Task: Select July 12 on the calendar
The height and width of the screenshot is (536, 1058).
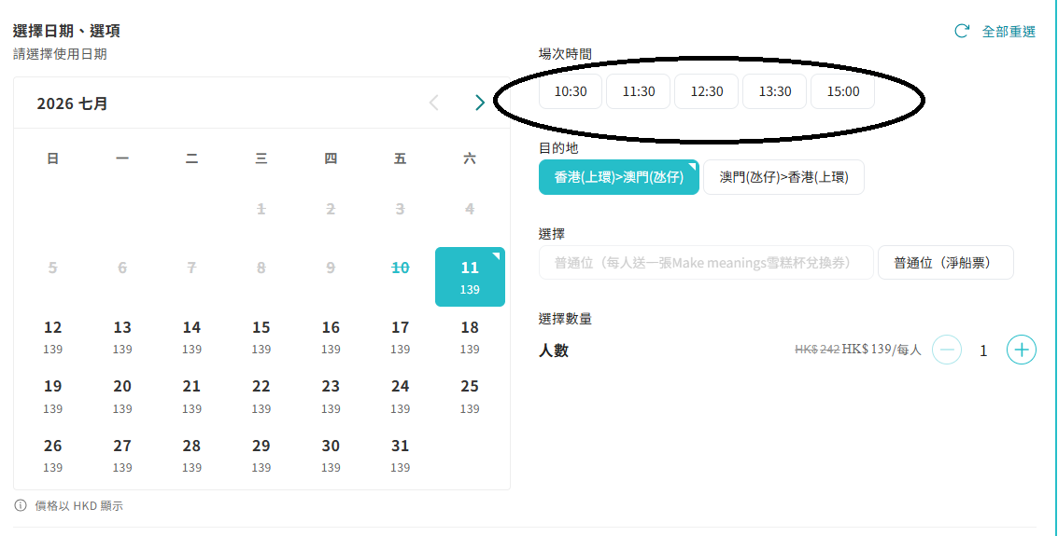Action: [52, 336]
